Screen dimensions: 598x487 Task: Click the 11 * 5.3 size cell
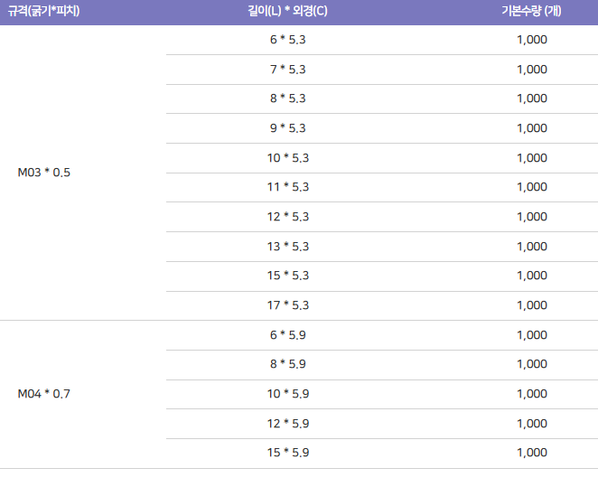[x=288, y=187]
